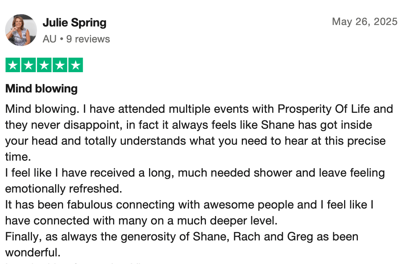Click the May 26, 2025 review date

click(x=364, y=22)
